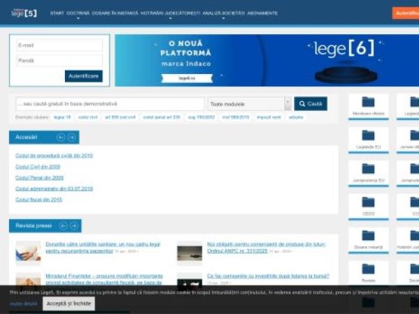Image resolution: width=419 pixels, height=314 pixels.
Task: Open Ministerul Finanțelor consultanță fiscală article
Action: (104, 279)
